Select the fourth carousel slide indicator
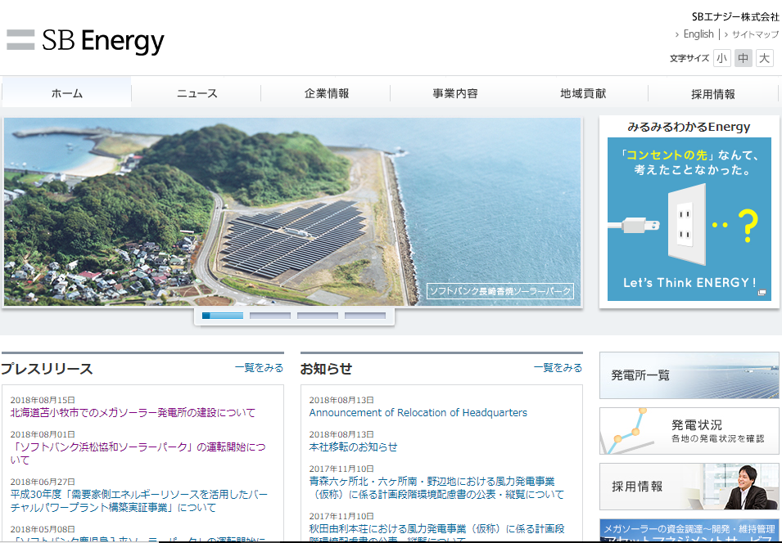This screenshot has width=782, height=543. [365, 316]
